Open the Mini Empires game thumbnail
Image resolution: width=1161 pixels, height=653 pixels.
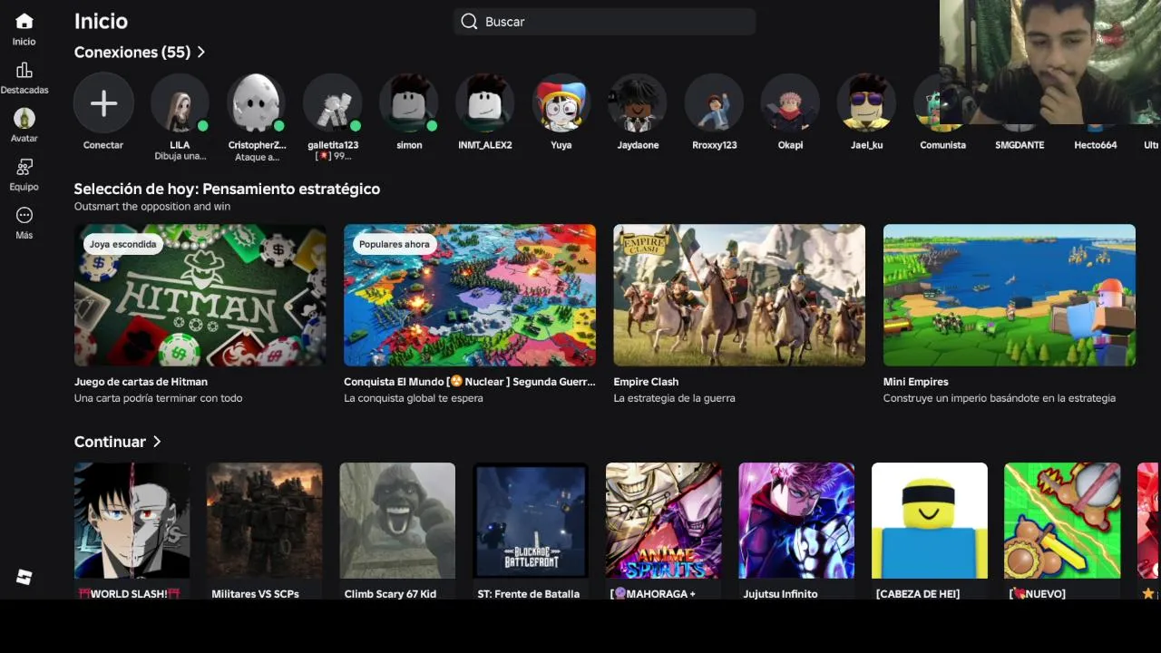[1010, 295]
